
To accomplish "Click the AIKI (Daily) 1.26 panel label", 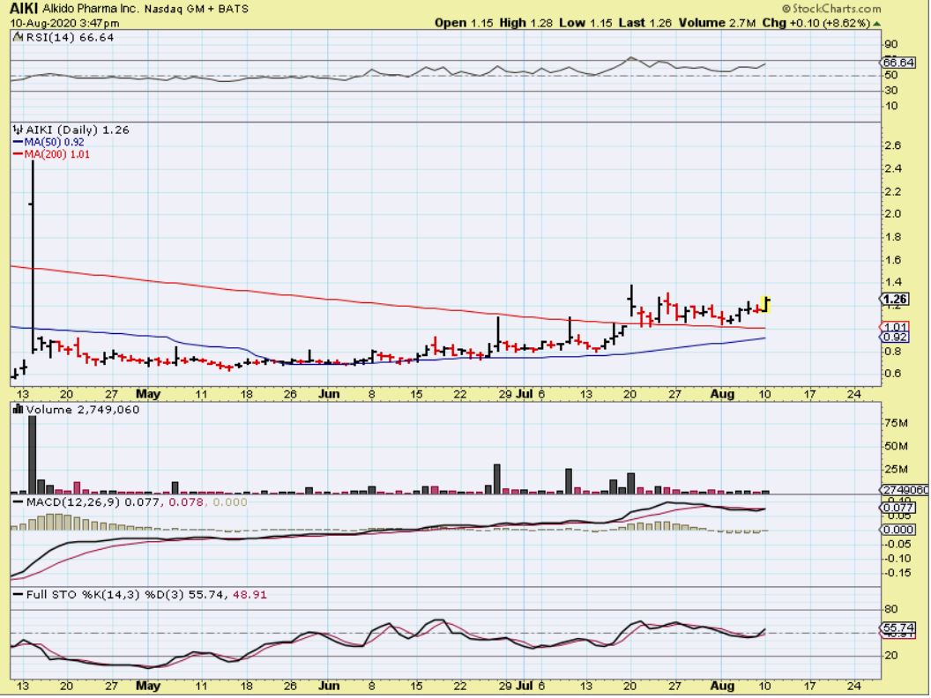I will coord(78,130).
